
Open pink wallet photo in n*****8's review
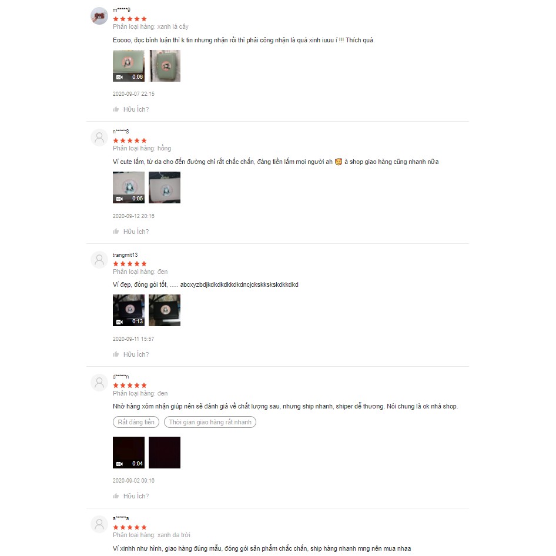point(165,187)
